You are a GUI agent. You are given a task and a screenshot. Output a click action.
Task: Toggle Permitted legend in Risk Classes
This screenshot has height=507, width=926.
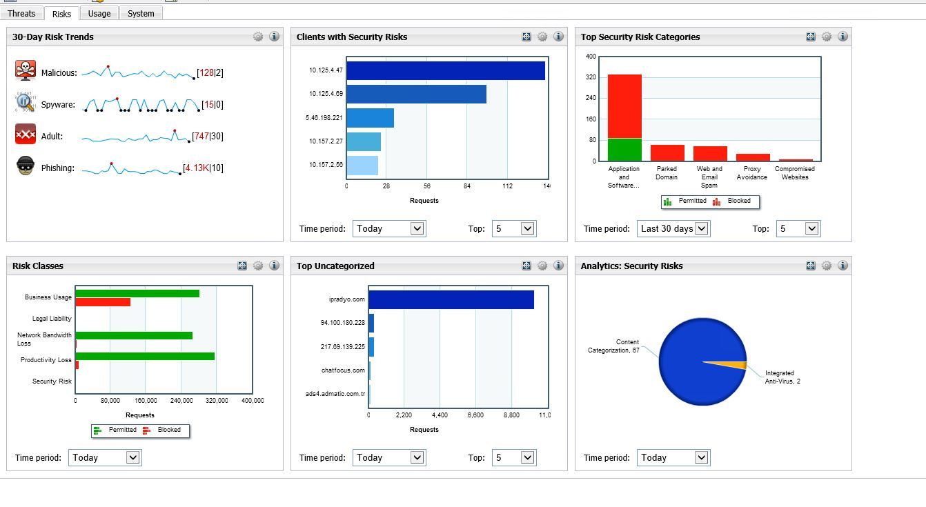pyautogui.click(x=115, y=430)
